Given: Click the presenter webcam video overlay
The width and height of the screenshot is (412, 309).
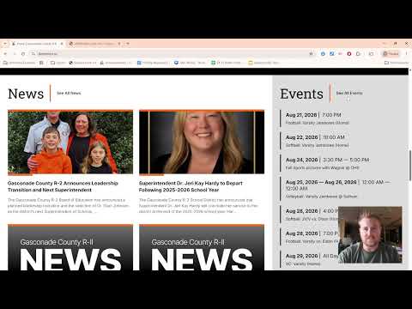Looking at the screenshot, I should click(x=370, y=234).
